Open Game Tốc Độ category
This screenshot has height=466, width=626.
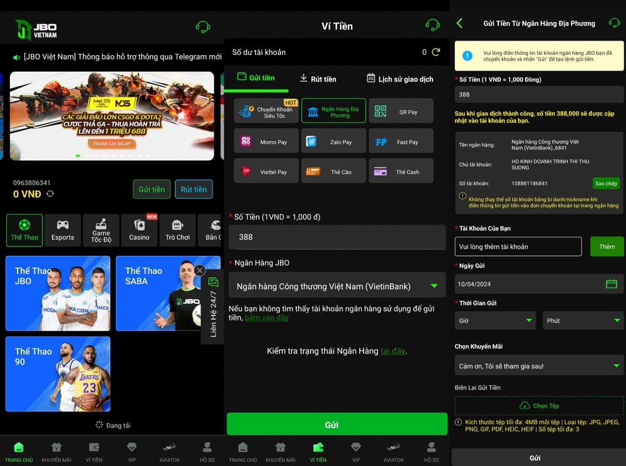[101, 230]
